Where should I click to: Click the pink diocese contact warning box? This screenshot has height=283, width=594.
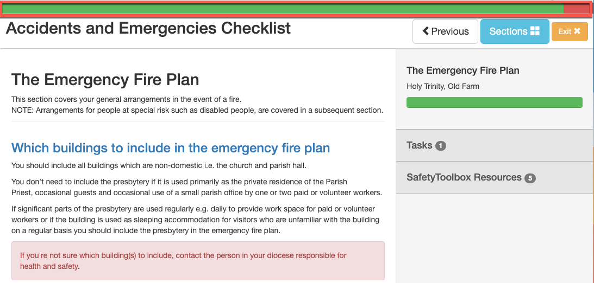click(x=198, y=261)
